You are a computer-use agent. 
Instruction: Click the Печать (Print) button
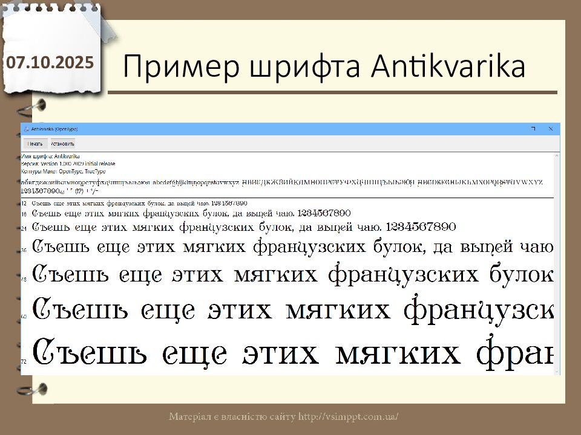click(x=34, y=144)
